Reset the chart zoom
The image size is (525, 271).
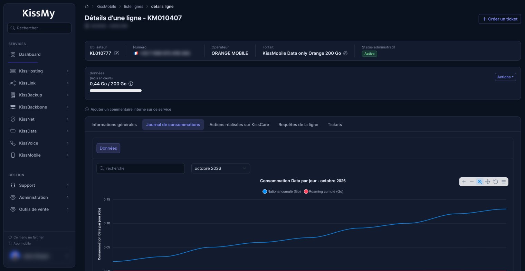coord(496,182)
